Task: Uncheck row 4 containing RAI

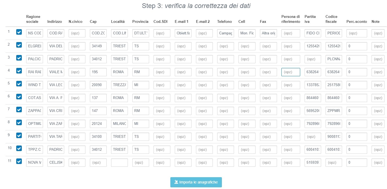Action: [19, 71]
